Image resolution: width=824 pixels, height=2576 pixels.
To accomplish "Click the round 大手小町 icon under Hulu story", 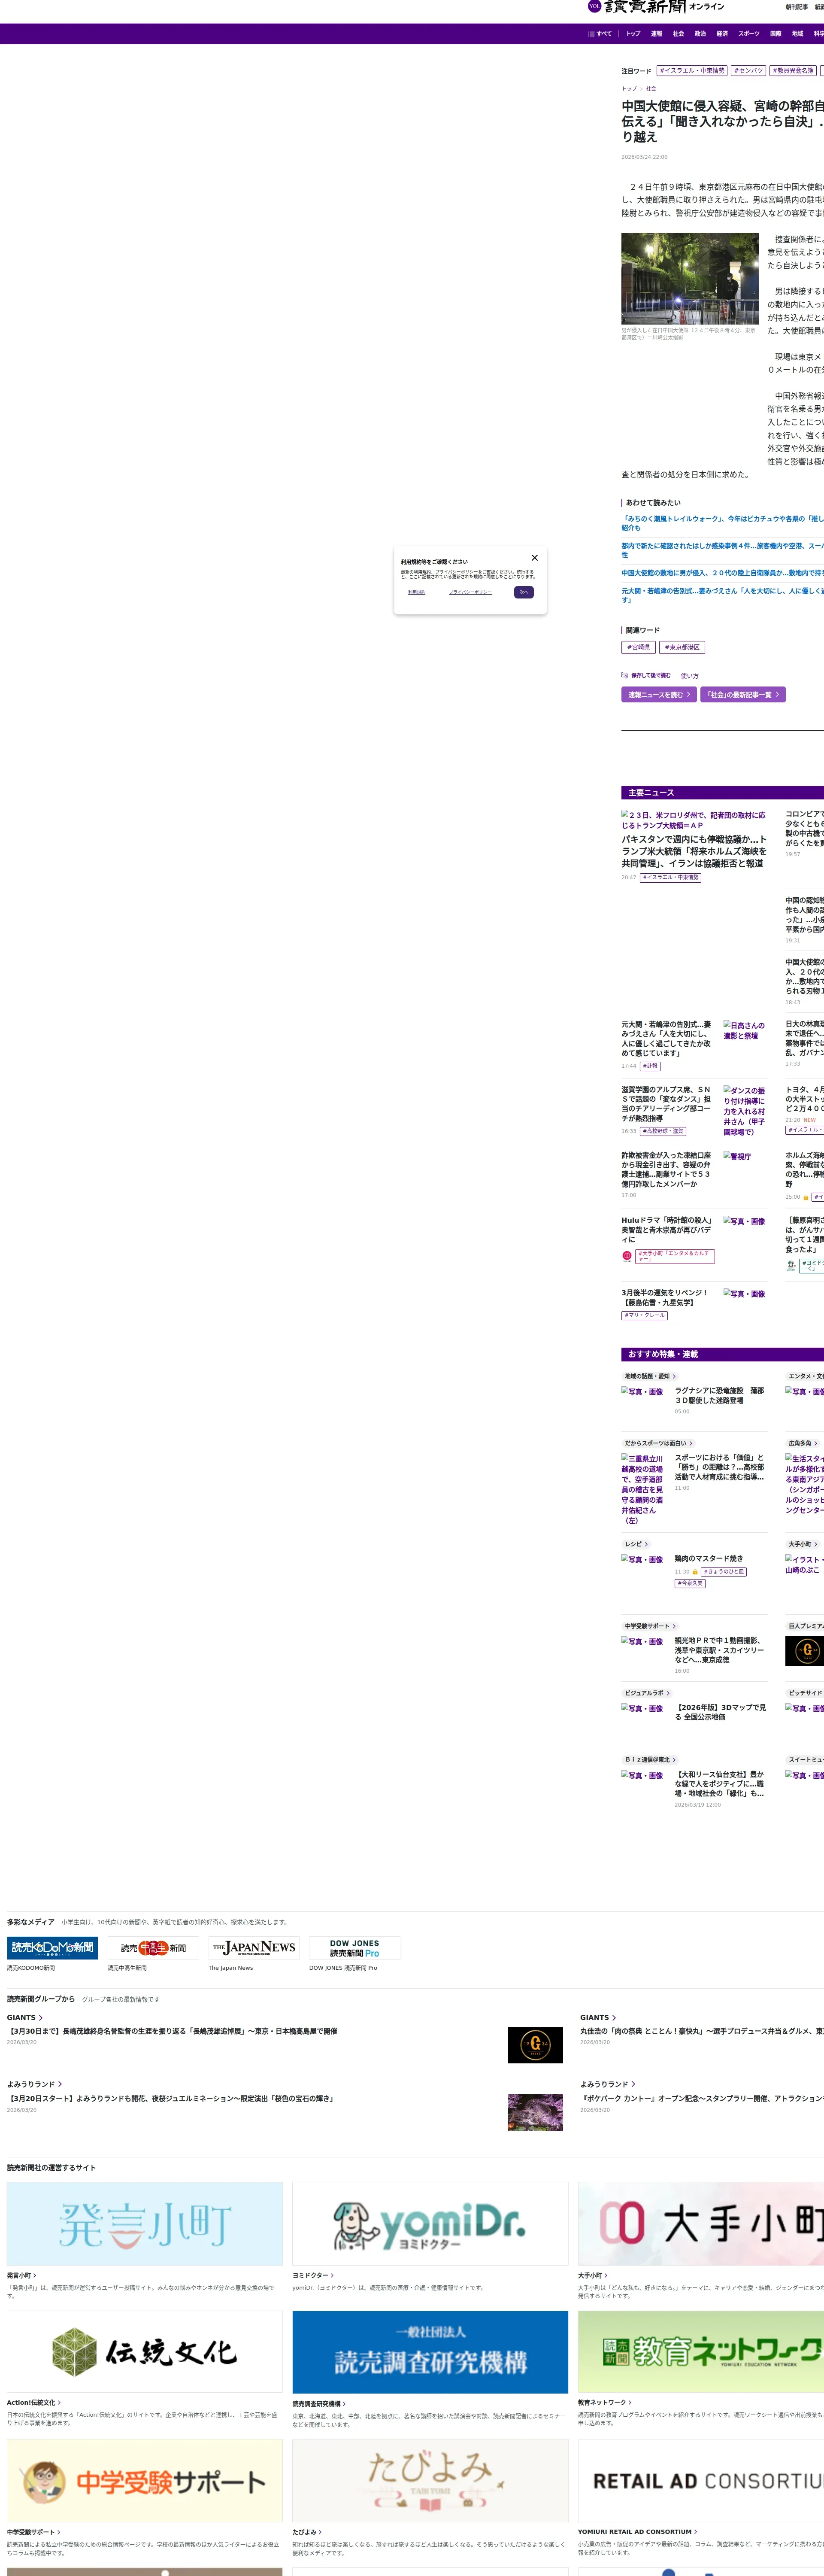I will (x=627, y=1256).
